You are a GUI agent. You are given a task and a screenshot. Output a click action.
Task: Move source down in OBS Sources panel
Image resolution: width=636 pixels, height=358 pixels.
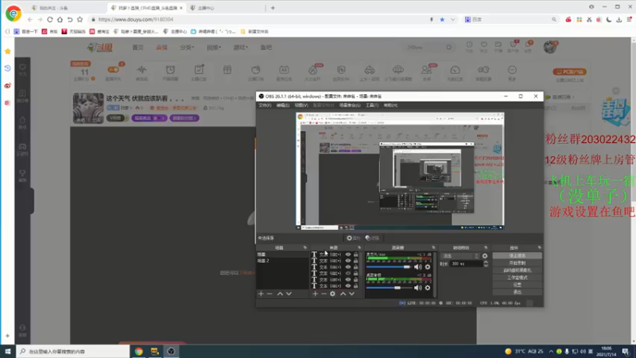click(351, 294)
